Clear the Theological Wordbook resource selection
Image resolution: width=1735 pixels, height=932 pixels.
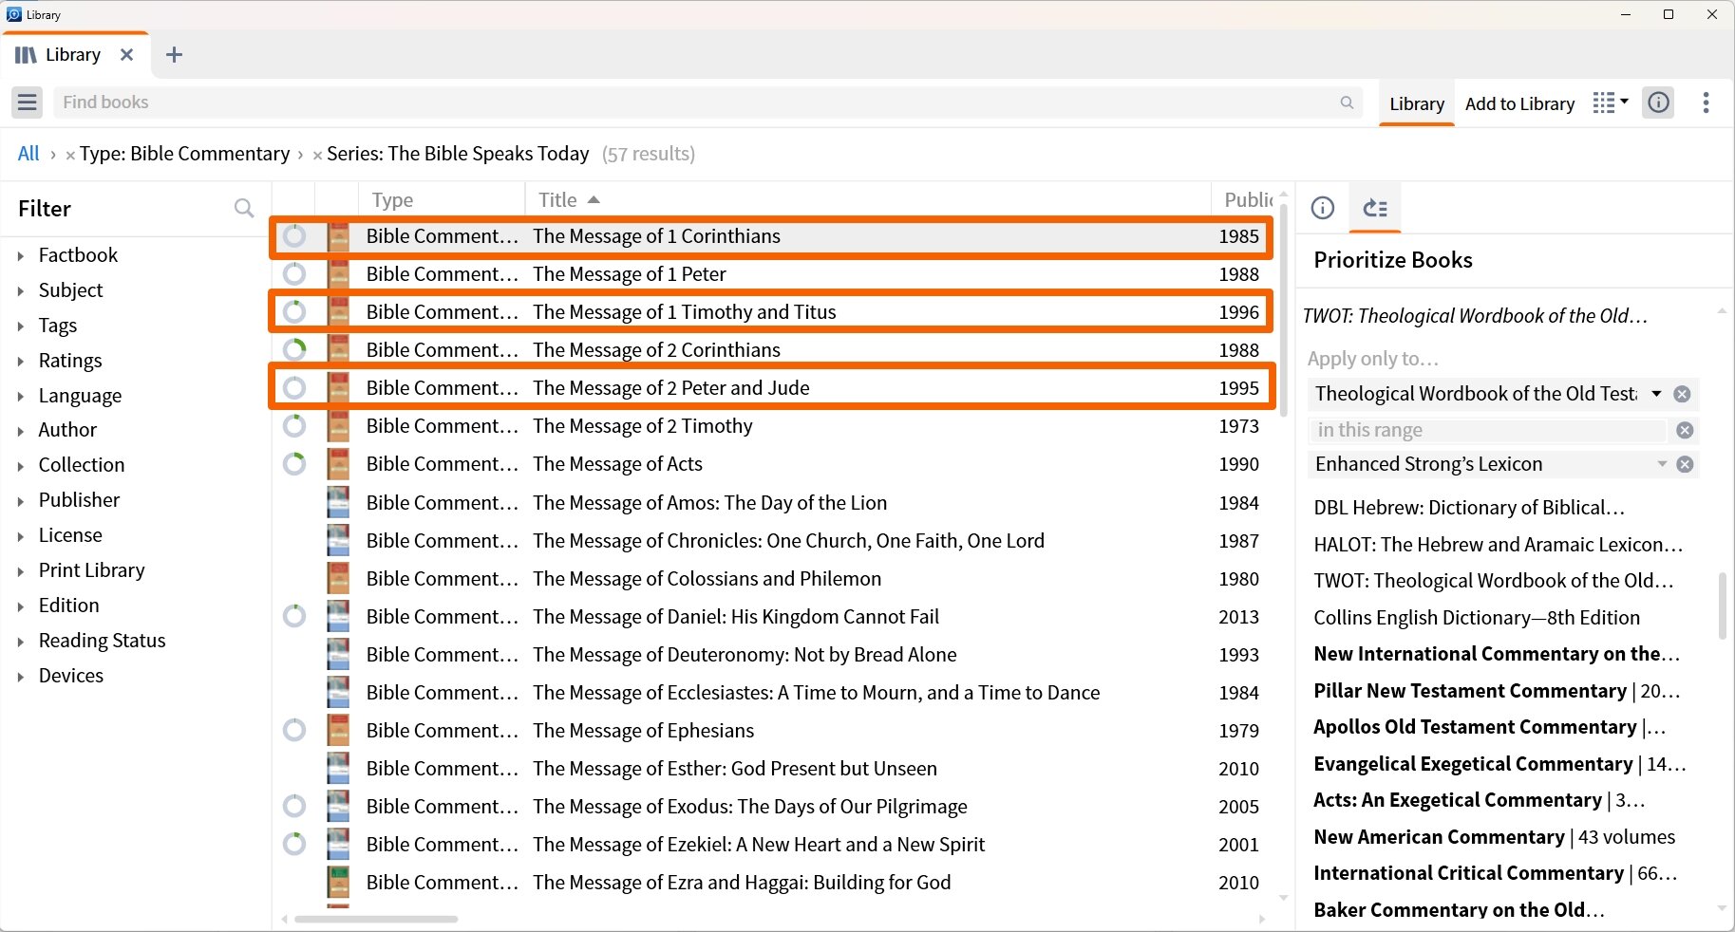(1682, 394)
